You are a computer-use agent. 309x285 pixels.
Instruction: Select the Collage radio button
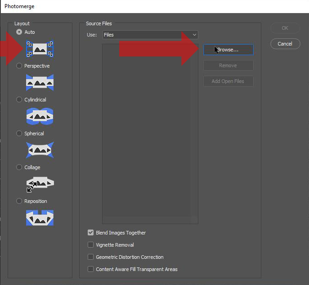point(19,167)
